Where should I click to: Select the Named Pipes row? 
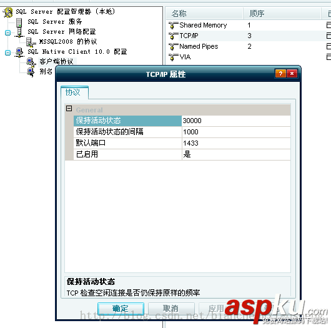(x=199, y=46)
